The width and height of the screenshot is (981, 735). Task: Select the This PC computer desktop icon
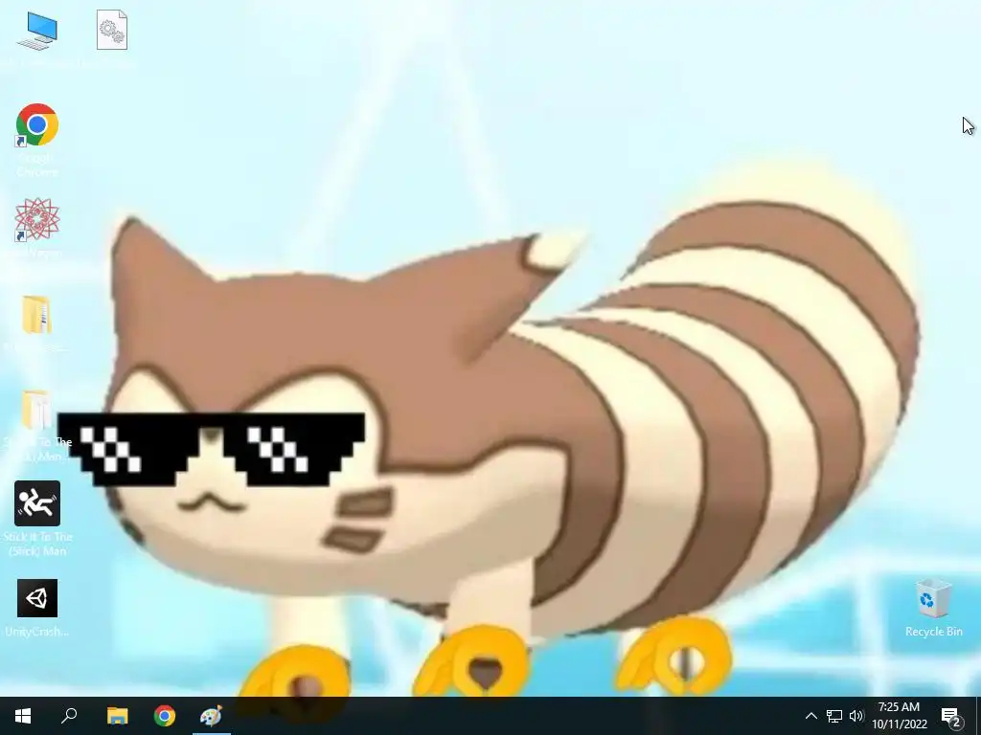[x=37, y=32]
